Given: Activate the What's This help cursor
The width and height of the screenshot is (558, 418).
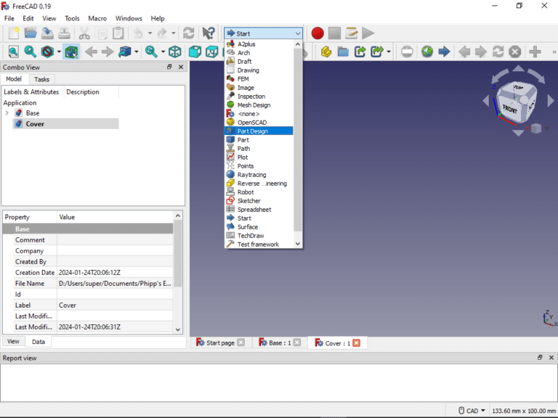Looking at the screenshot, I should 209,33.
